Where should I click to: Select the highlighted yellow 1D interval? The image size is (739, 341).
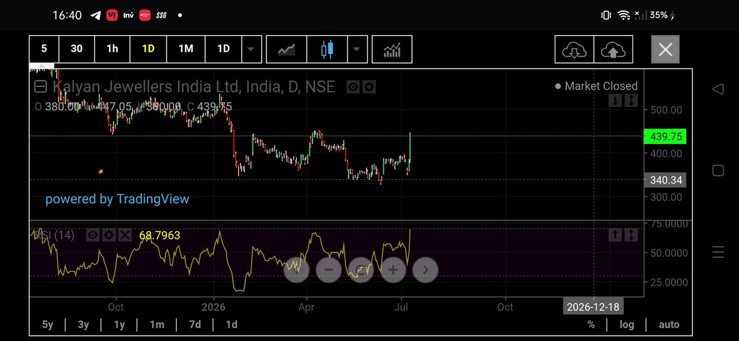(148, 49)
